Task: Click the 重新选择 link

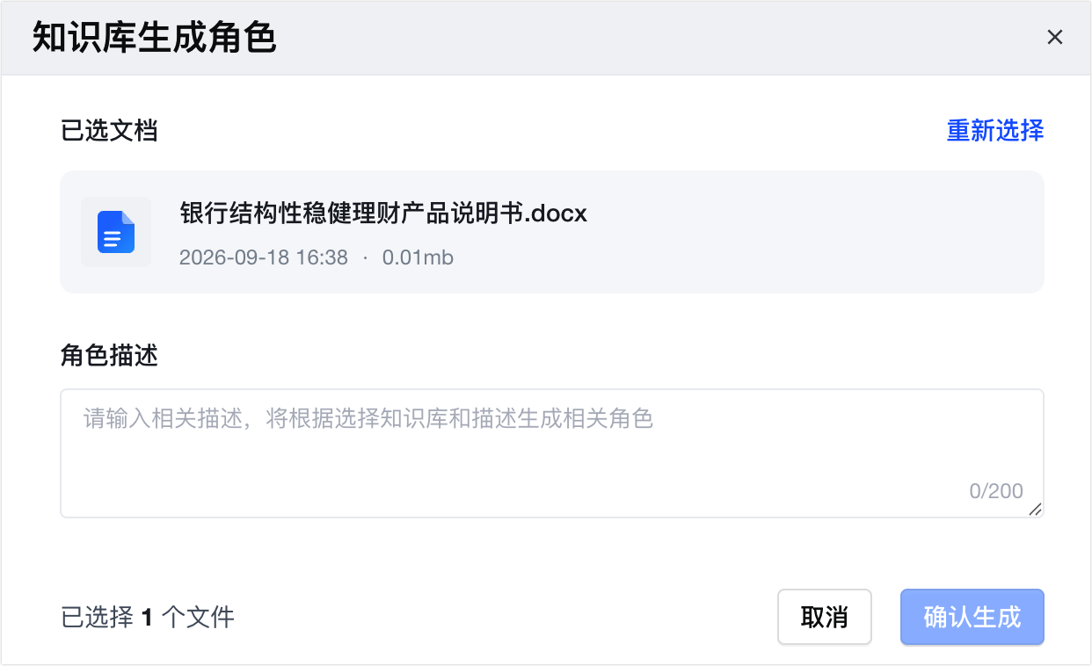Action: [995, 131]
